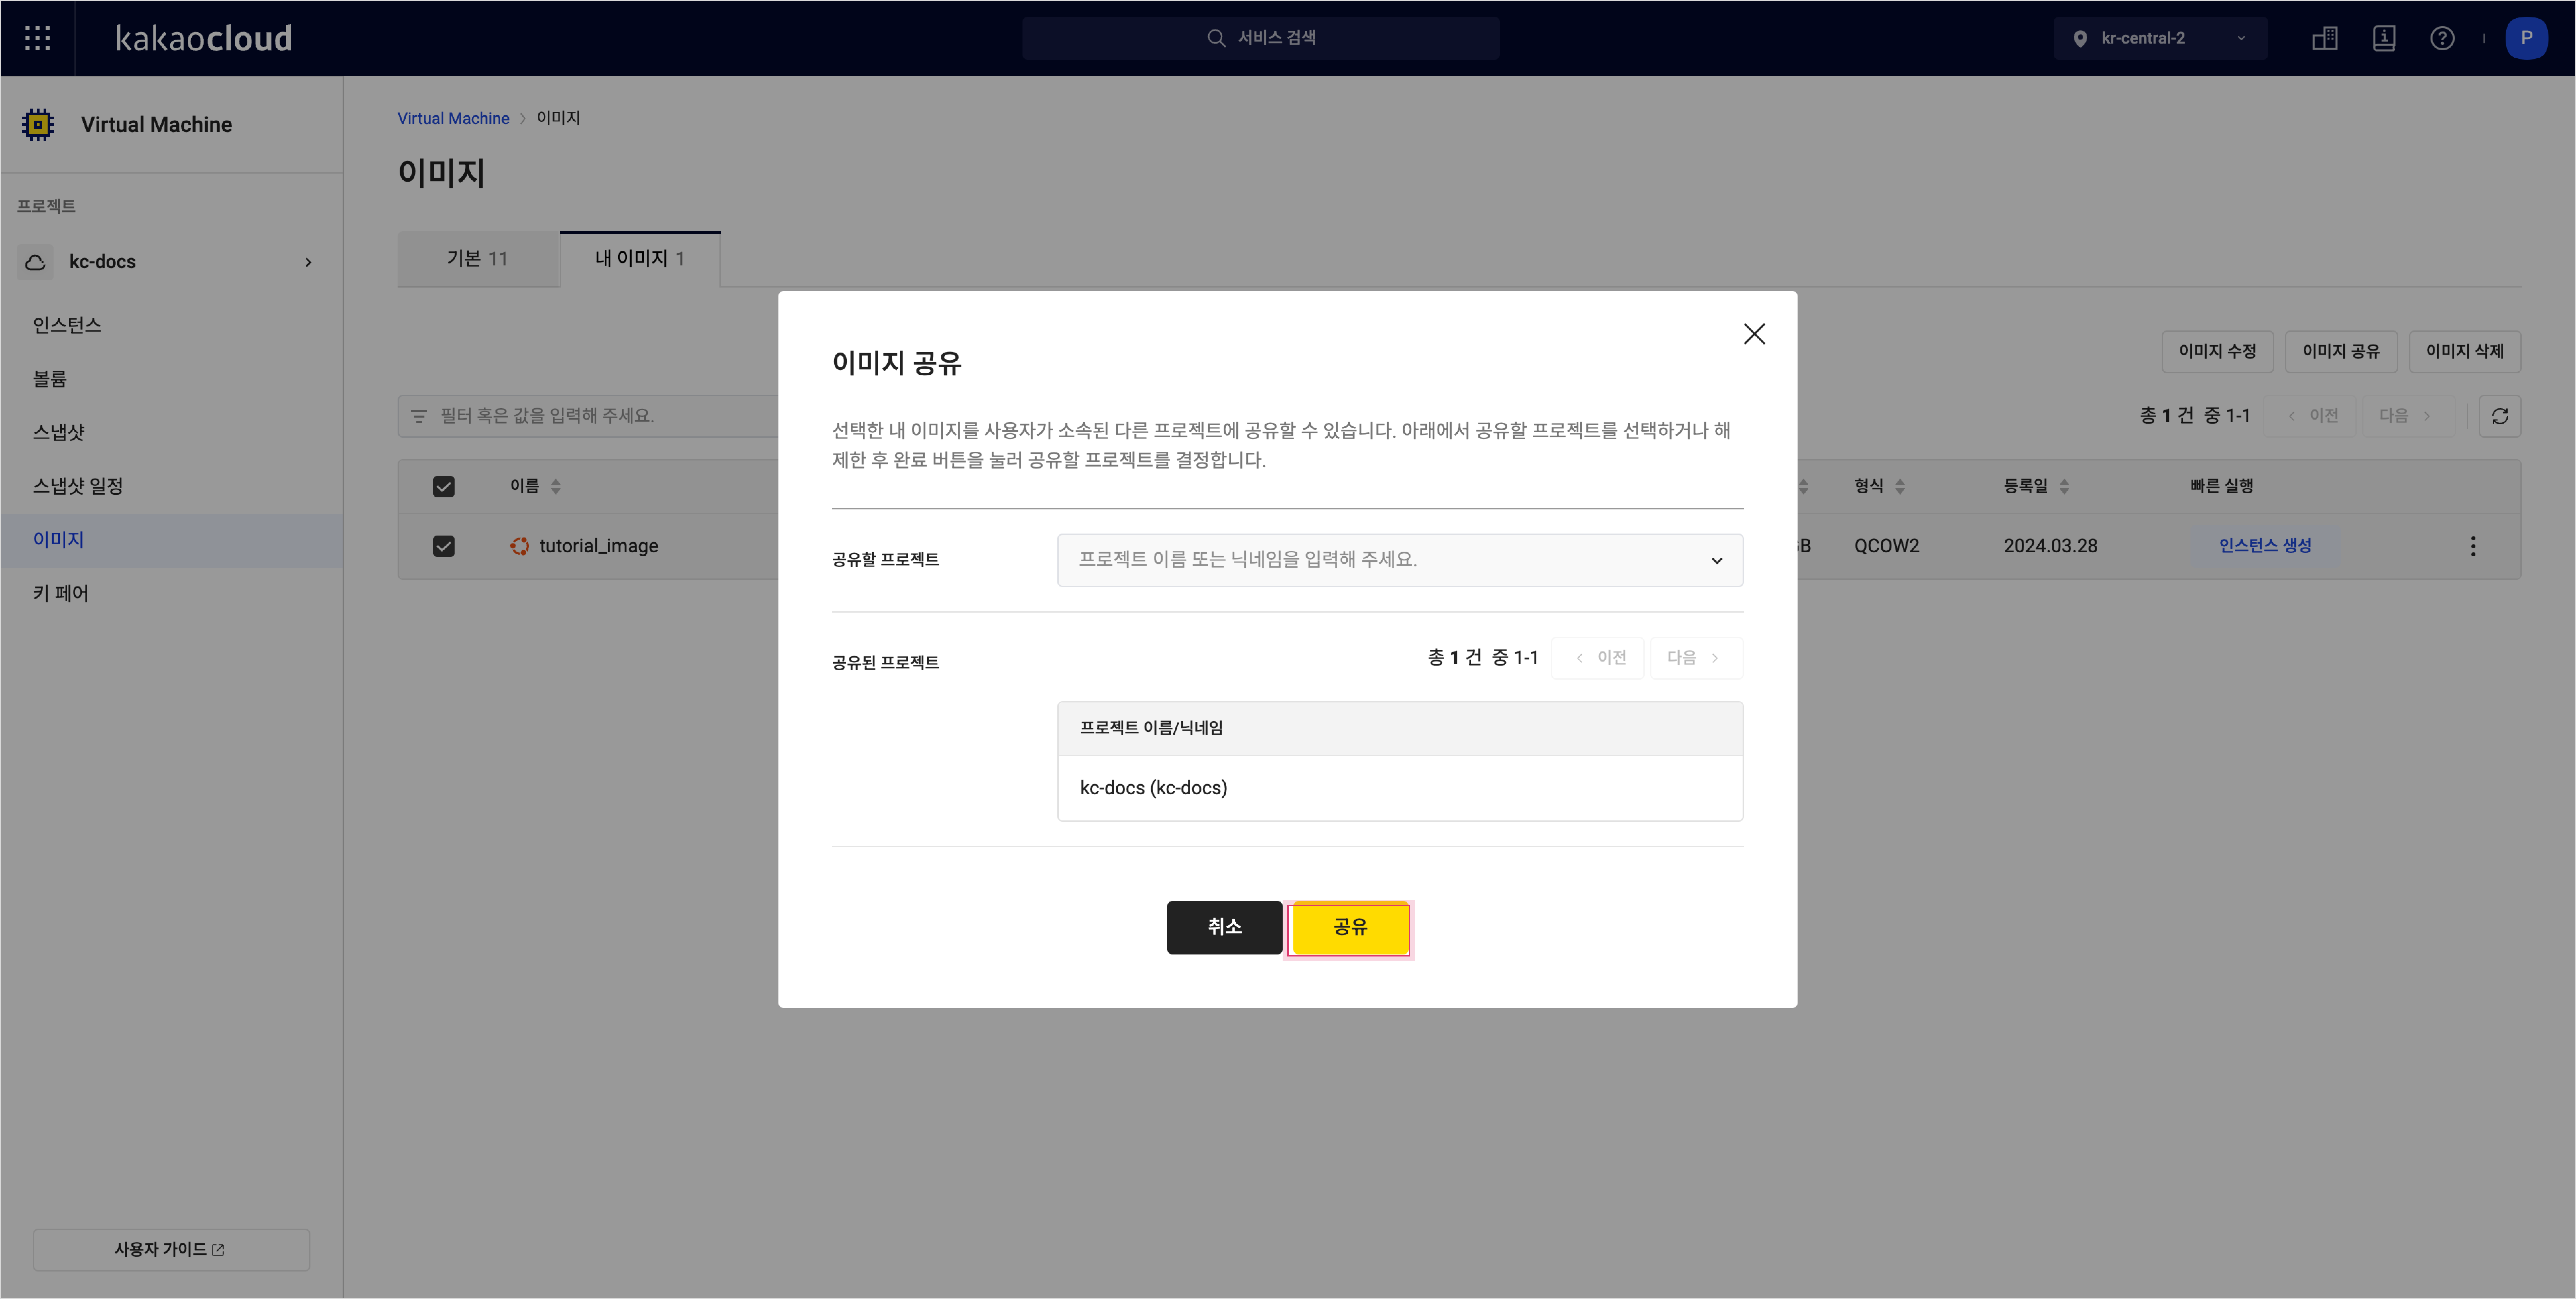This screenshot has width=2576, height=1299.
Task: Open the three-dot more menu for tutorial_image
Action: point(2473,546)
